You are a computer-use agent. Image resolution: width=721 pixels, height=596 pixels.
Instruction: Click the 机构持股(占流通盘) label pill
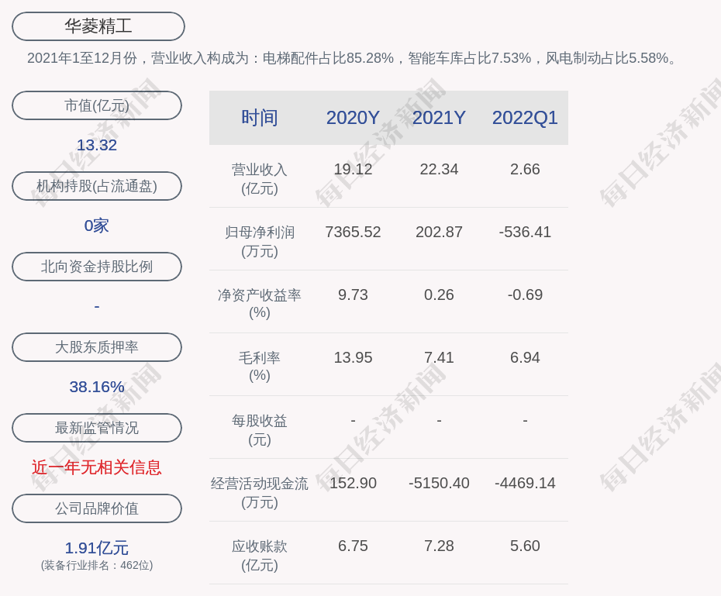tap(97, 186)
